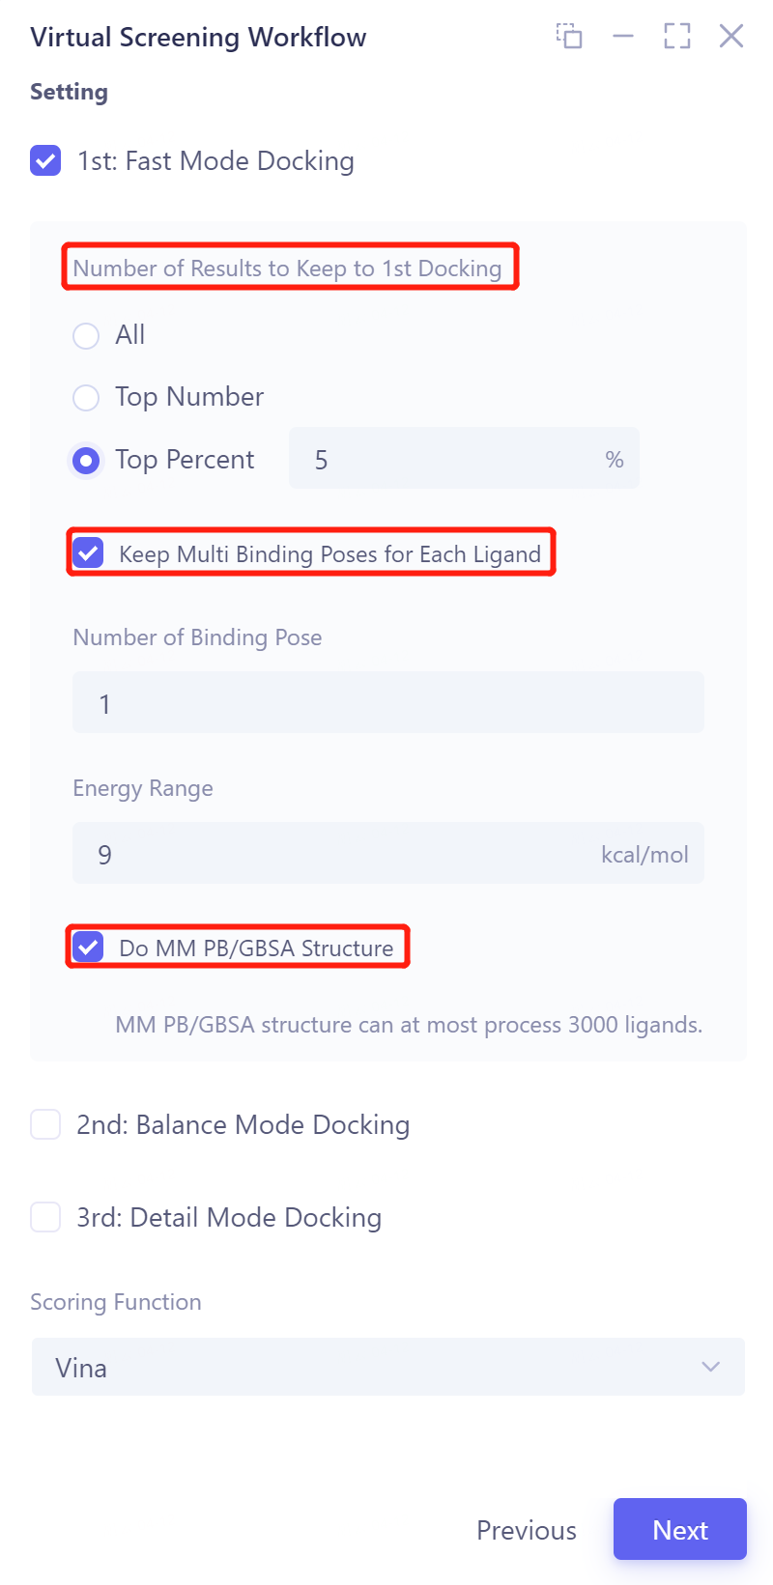Edit the Number of Binding Pose field
This screenshot has width=773, height=1585.
387,703
